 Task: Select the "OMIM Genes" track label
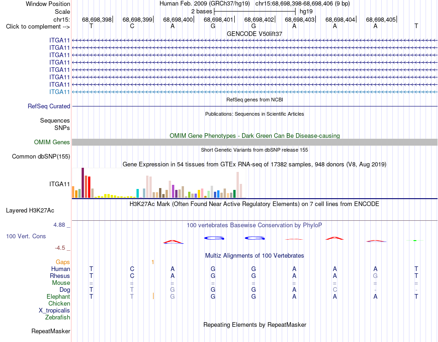point(52,142)
